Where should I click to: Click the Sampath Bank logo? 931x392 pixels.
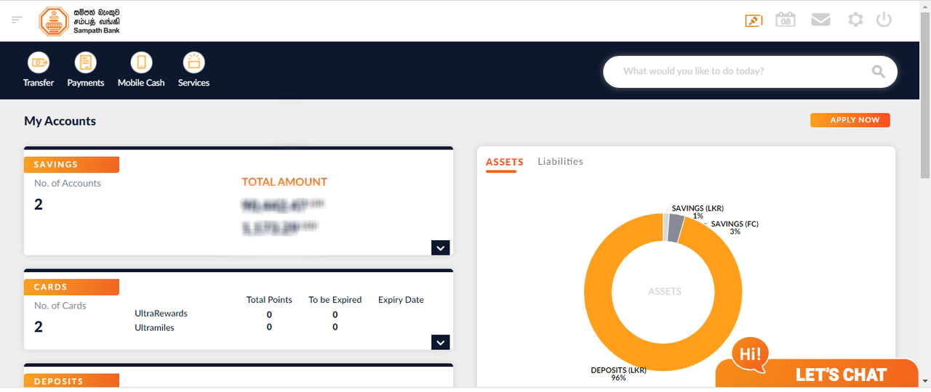click(79, 21)
